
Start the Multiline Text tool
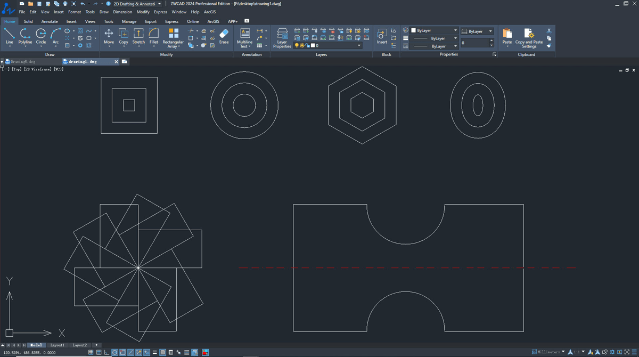[245, 38]
